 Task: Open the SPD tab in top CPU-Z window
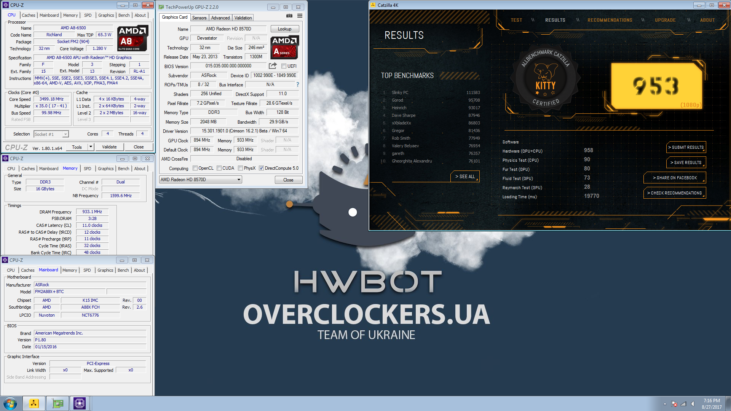click(x=88, y=15)
